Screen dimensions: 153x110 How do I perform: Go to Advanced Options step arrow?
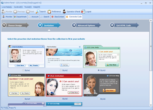(87, 25)
